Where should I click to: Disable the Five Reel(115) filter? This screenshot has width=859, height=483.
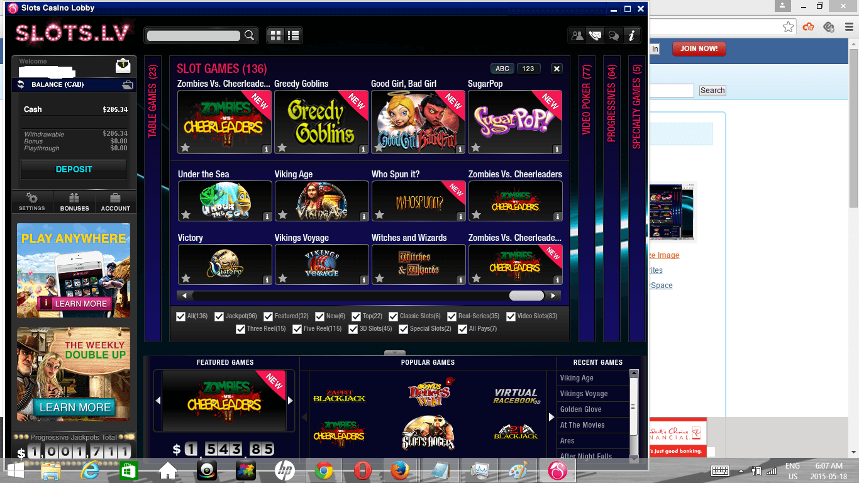point(297,329)
